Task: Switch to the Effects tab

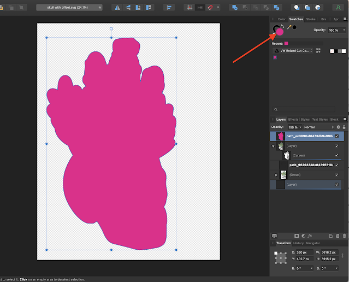Action: tap(293, 120)
